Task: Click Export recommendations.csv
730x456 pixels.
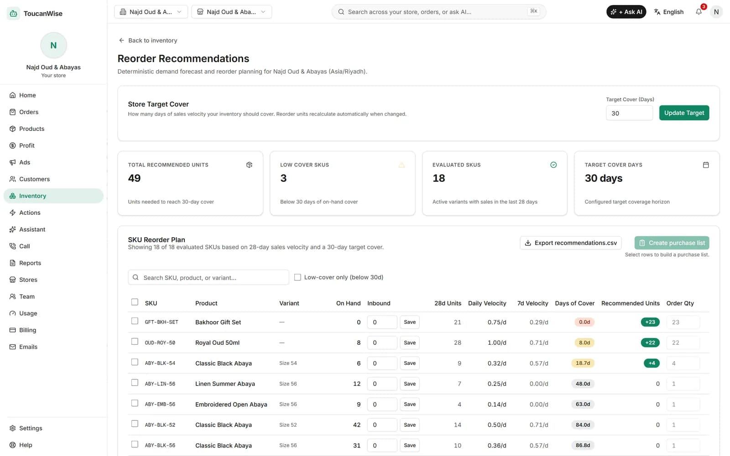Action: pos(571,243)
